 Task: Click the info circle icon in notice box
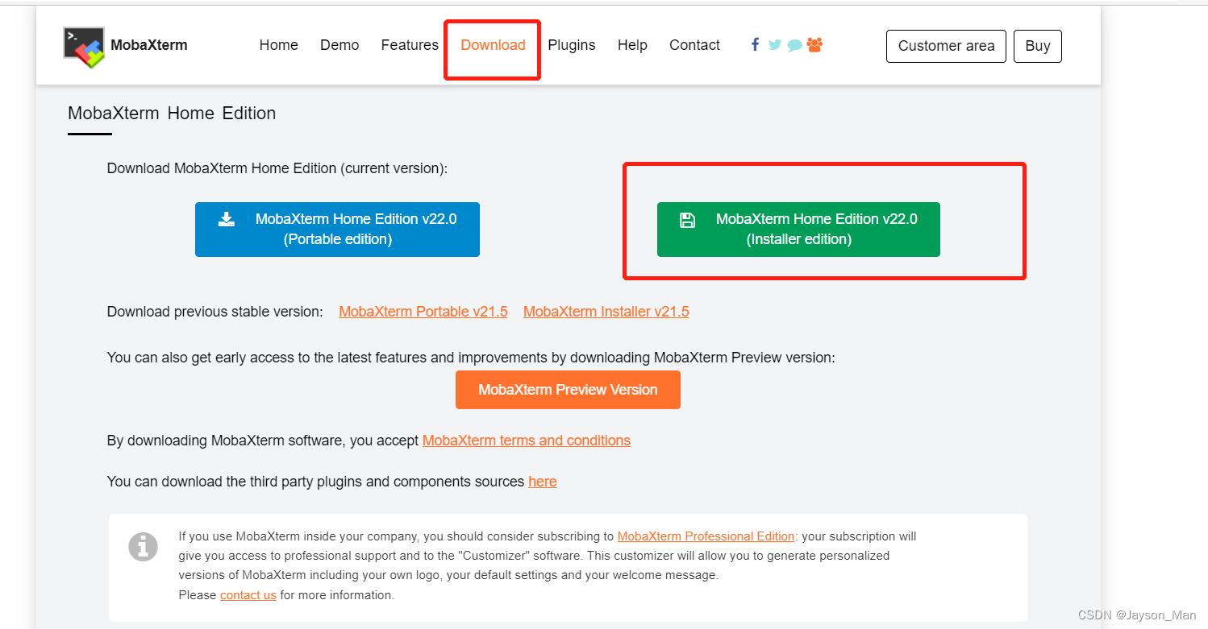[x=143, y=547]
